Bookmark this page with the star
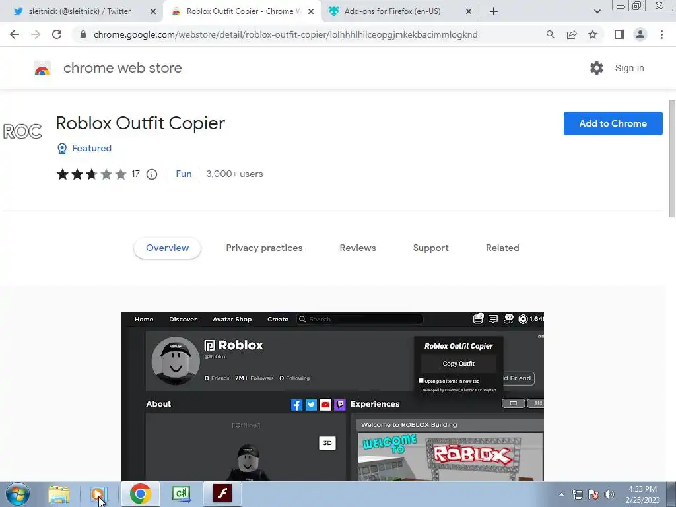Screen dimensions: 676x507 coord(593,34)
